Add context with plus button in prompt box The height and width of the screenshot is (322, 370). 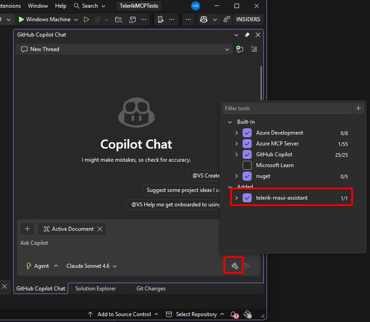click(x=28, y=229)
